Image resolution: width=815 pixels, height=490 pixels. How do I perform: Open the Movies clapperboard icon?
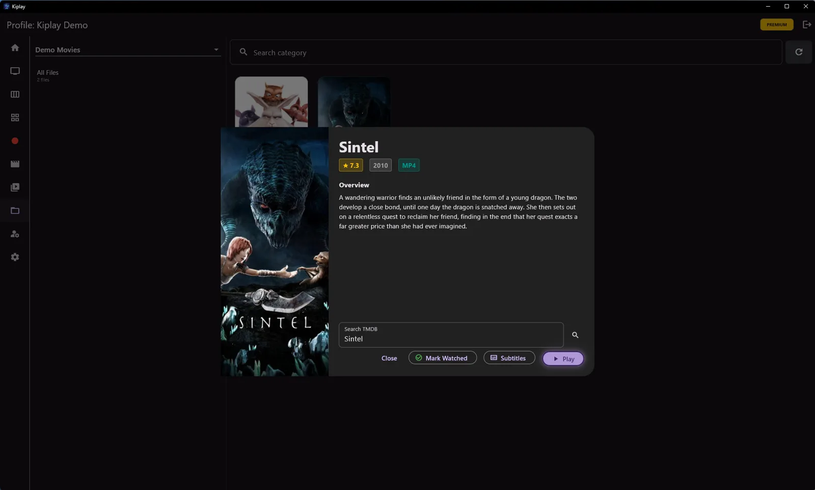click(15, 164)
